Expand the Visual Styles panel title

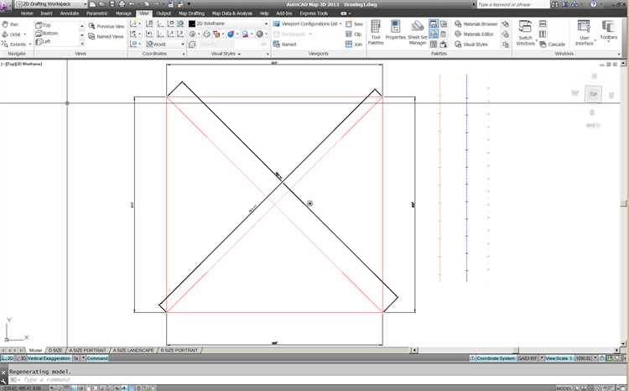point(226,54)
